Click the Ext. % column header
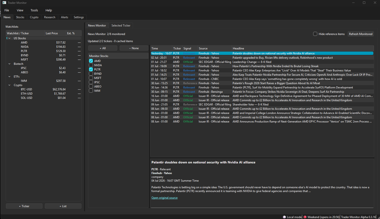Viewport: 380px width, 219px height. (x=73, y=33)
